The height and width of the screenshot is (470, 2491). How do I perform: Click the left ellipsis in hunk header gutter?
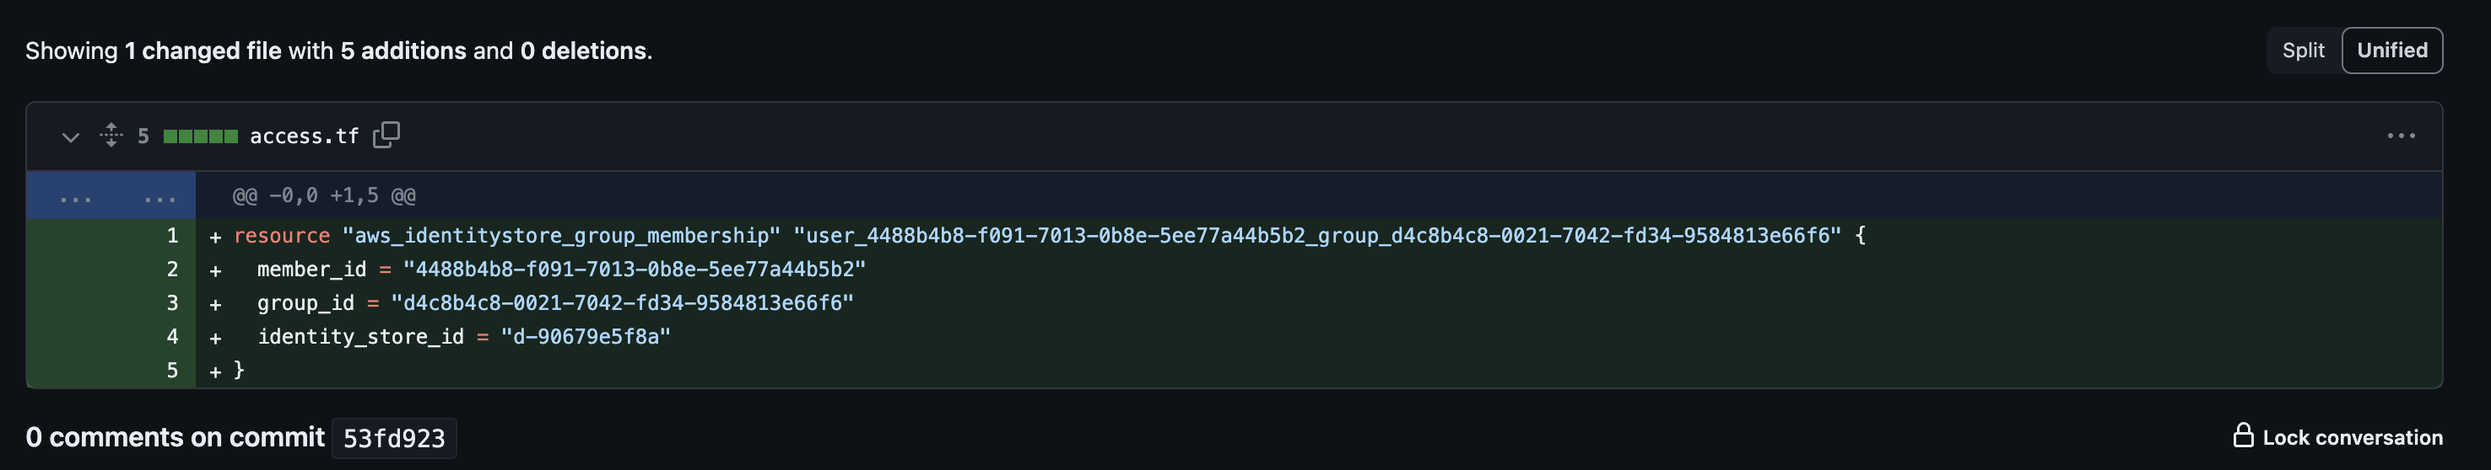click(x=75, y=197)
